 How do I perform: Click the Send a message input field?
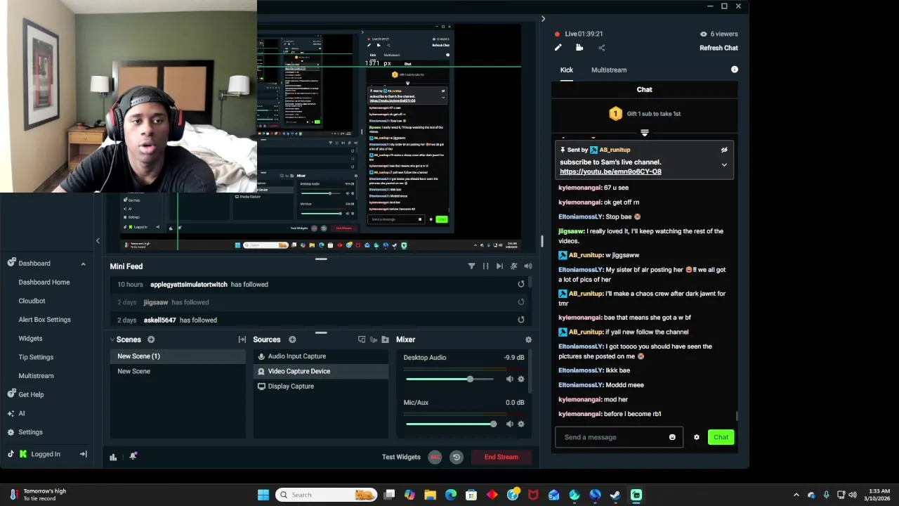click(619, 437)
